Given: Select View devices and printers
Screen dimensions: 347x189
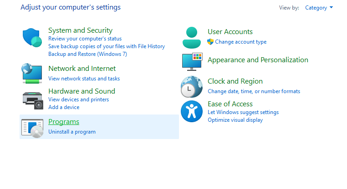Looking at the screenshot, I should click(x=79, y=99).
